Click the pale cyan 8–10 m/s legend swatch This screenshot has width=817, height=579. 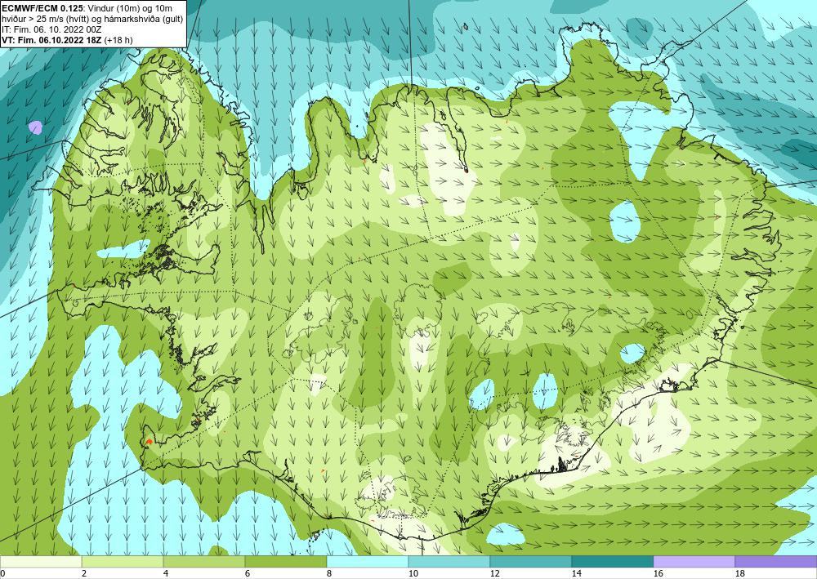pyautogui.click(x=368, y=561)
